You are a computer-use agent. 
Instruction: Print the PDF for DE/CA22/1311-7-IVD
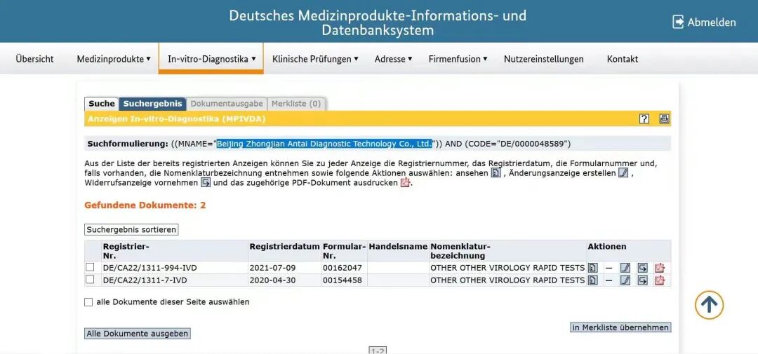point(659,280)
